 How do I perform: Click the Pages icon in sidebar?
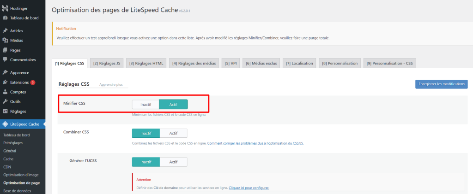click(x=5, y=50)
